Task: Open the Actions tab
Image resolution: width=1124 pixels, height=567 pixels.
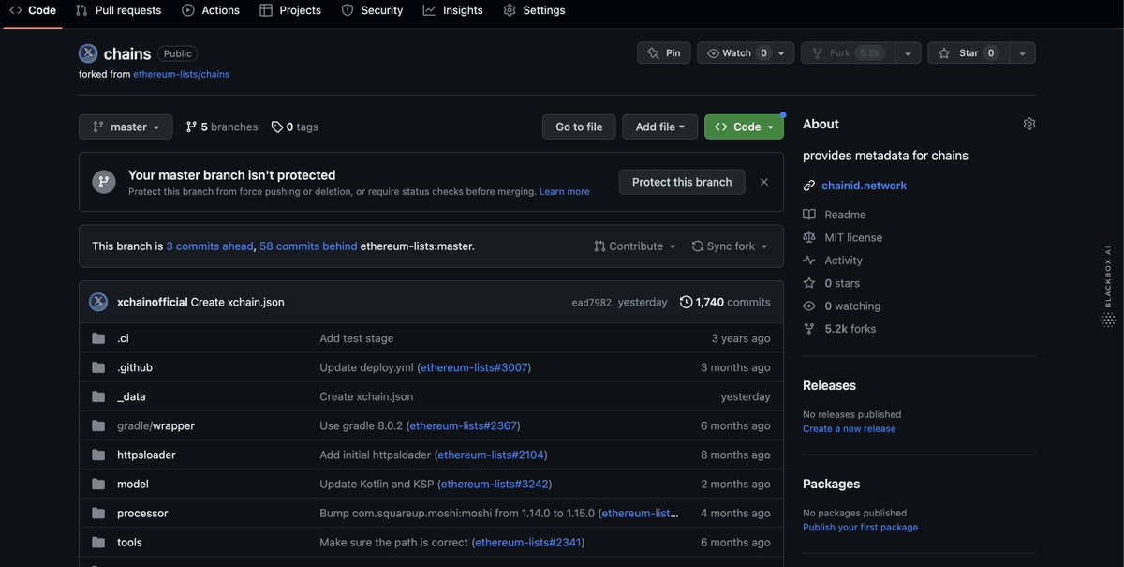Action: coord(211,10)
